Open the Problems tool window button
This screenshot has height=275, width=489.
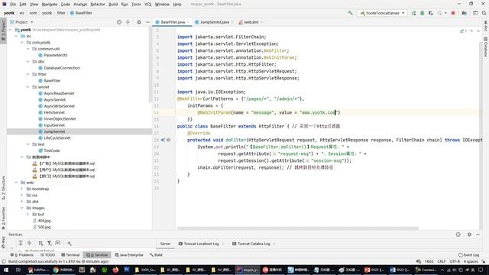tap(22, 255)
